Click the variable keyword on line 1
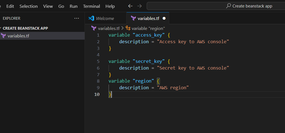This screenshot has width=285, height=133. click(119, 35)
